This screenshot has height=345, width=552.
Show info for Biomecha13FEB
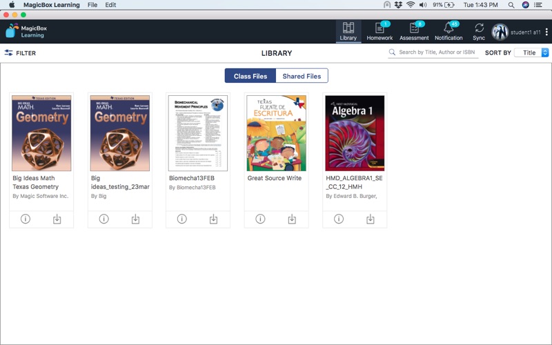tap(182, 219)
